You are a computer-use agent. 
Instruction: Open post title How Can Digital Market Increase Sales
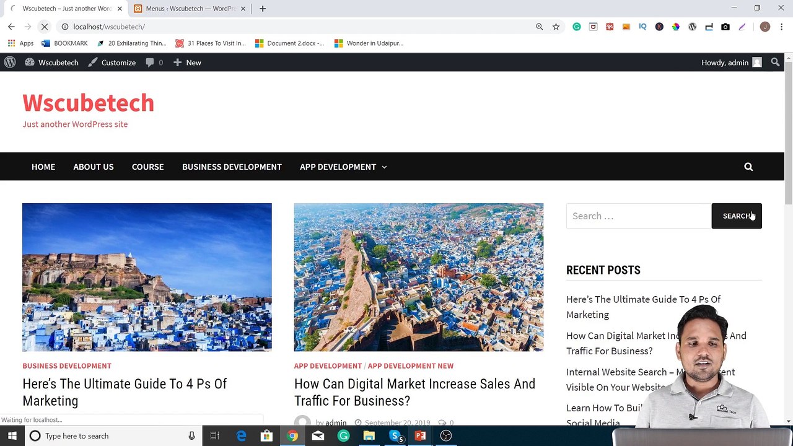pos(414,392)
